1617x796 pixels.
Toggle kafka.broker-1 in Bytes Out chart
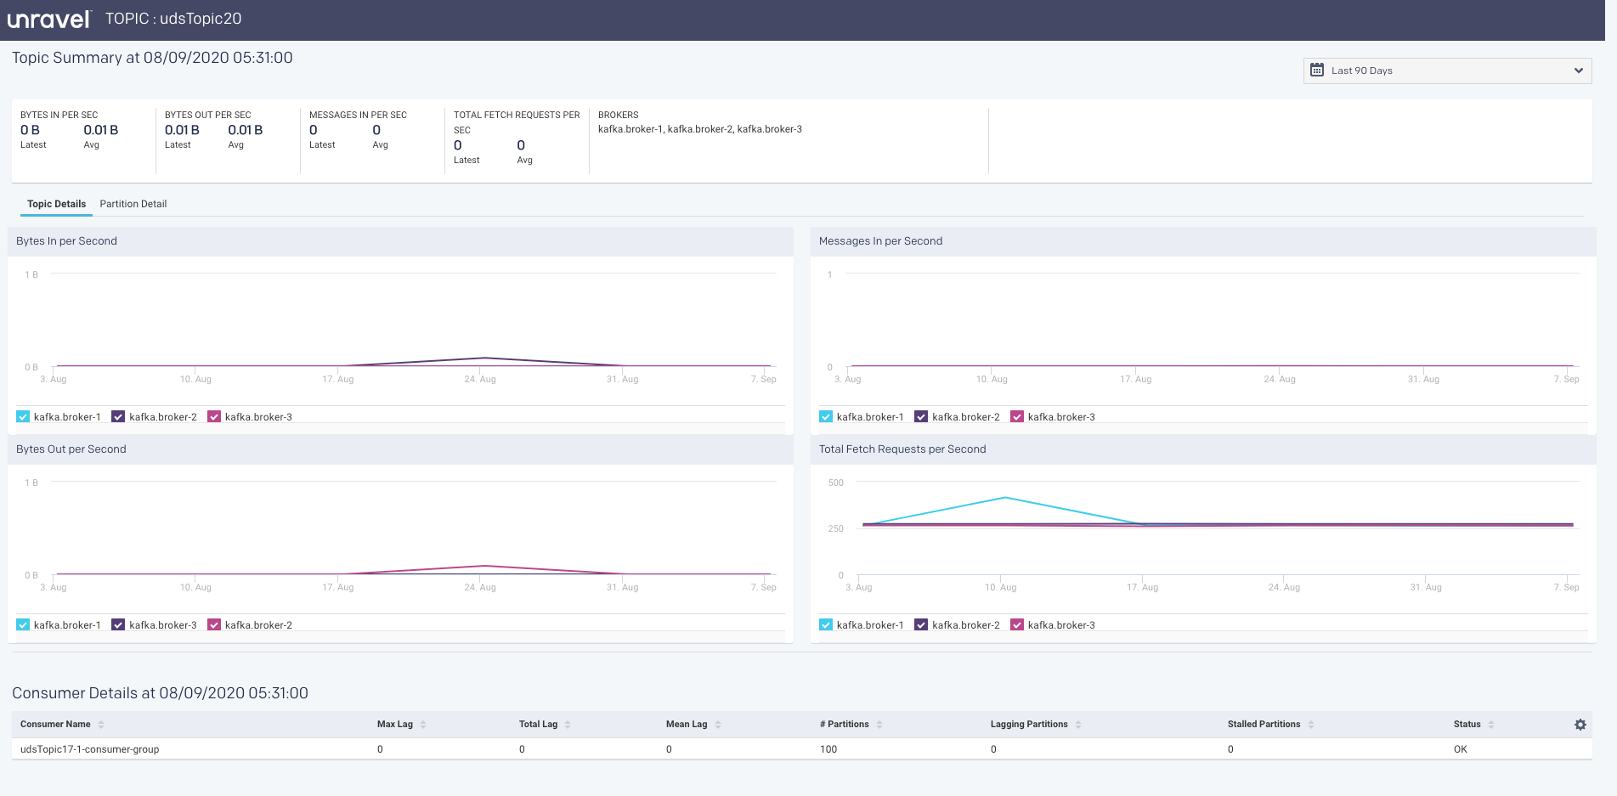pyautogui.click(x=23, y=625)
